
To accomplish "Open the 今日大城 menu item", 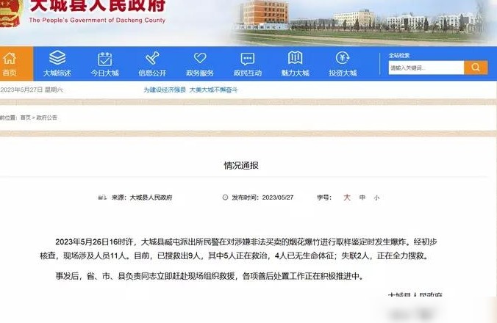I will click(x=105, y=73).
